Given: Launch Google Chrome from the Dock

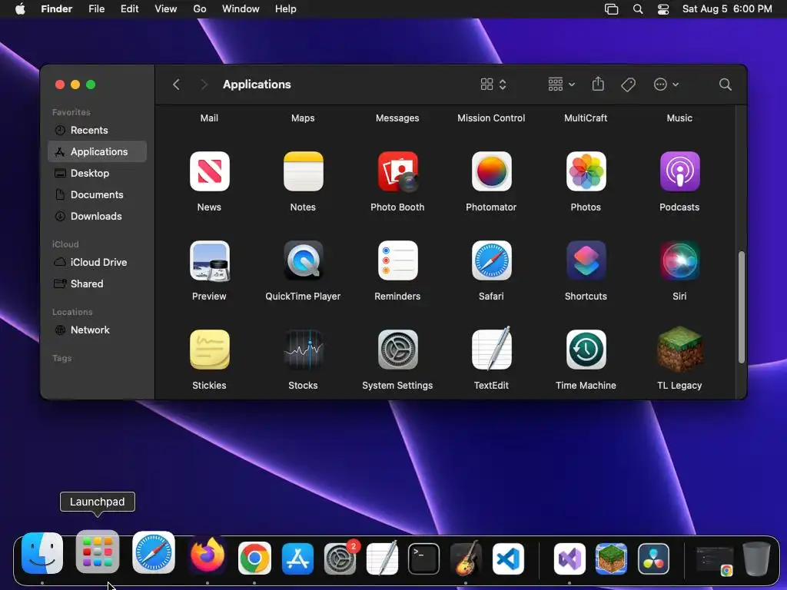Looking at the screenshot, I should 254,558.
